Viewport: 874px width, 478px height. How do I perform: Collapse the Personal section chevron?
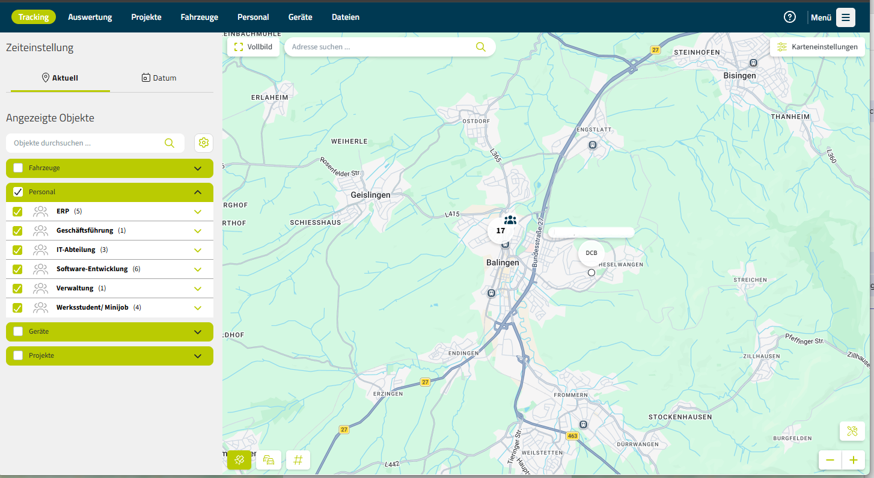point(198,192)
